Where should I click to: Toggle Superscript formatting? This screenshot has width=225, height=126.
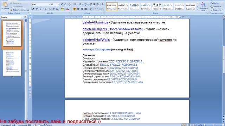click(53, 9)
